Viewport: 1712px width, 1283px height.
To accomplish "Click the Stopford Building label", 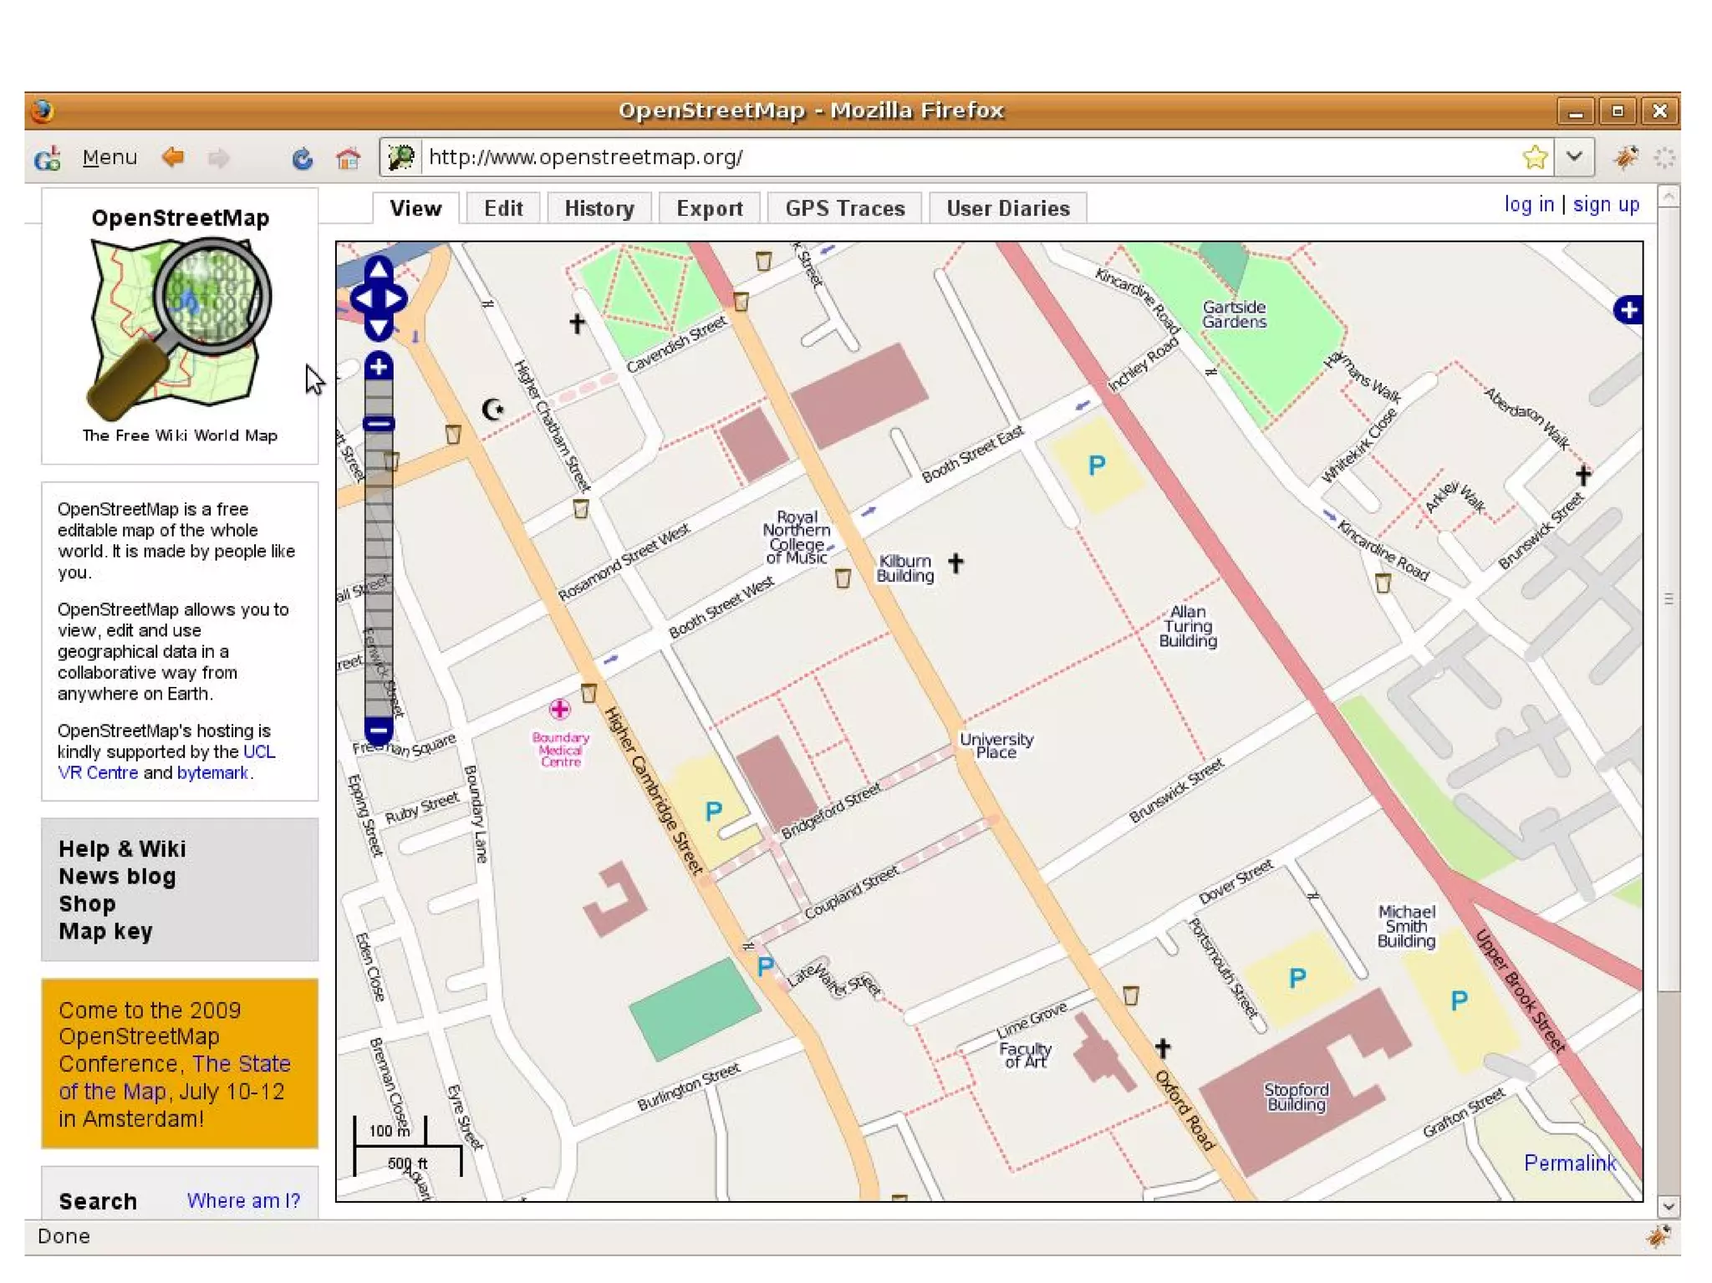I will tap(1296, 1097).
